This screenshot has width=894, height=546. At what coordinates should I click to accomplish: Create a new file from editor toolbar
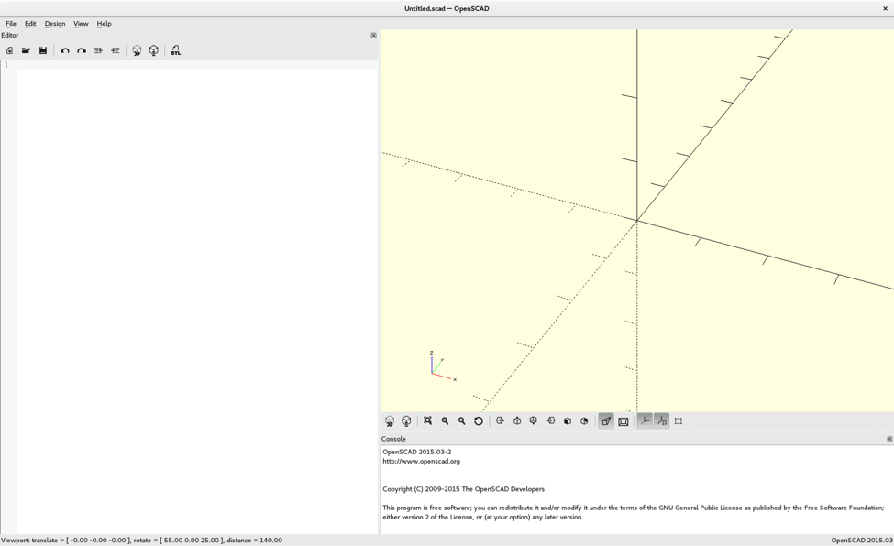10,50
